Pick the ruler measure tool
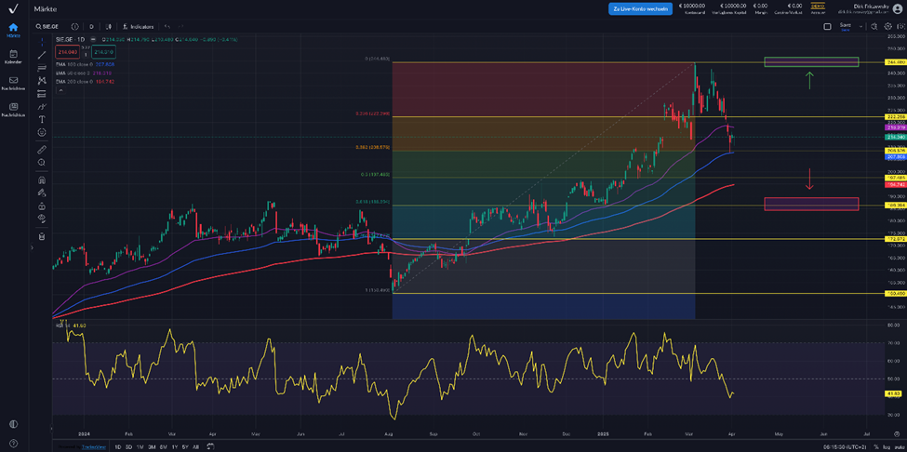Screen dimensions: 907x452 tap(42, 149)
